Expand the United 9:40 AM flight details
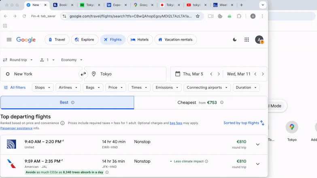This screenshot has width=317, height=178. click(258, 144)
